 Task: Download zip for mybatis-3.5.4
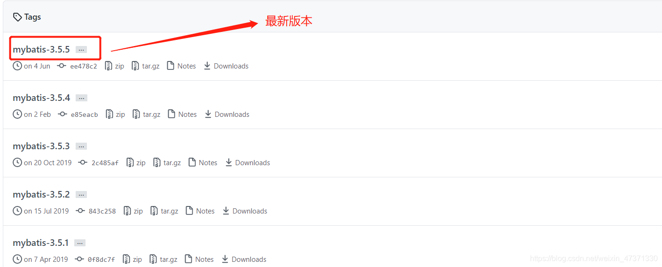click(x=121, y=114)
